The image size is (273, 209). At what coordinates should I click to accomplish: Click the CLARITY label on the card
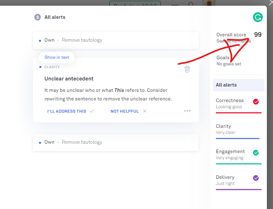52,67
